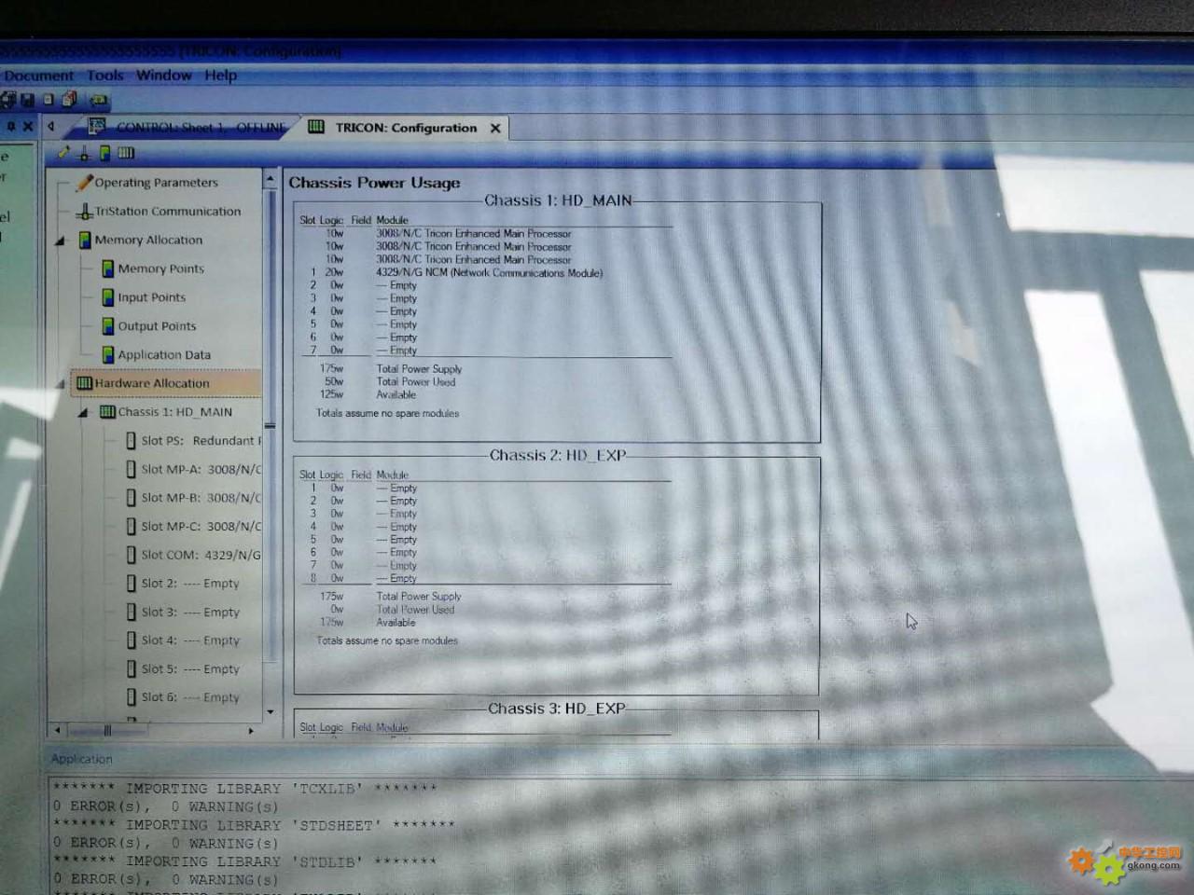Screen dimensions: 1194x895
Task: Click '125w Available' in the Chassis 1 table
Action: tap(368, 395)
